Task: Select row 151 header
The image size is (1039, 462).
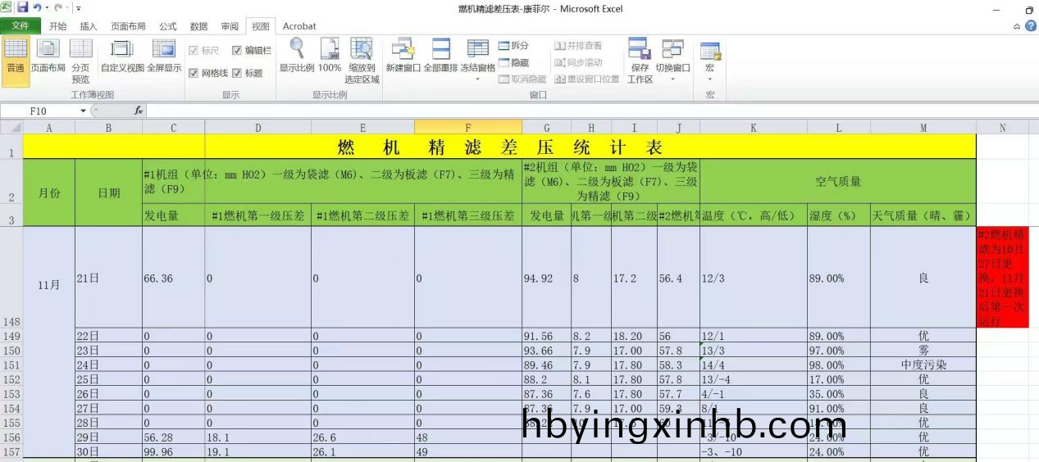Action: (11, 365)
